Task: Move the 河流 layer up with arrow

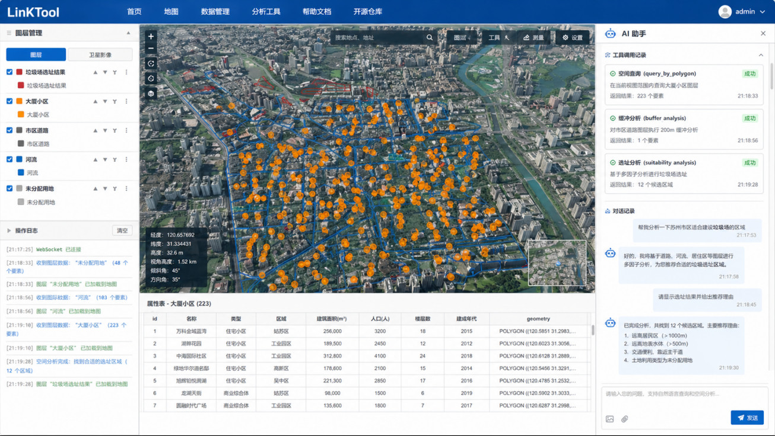Action: point(95,159)
